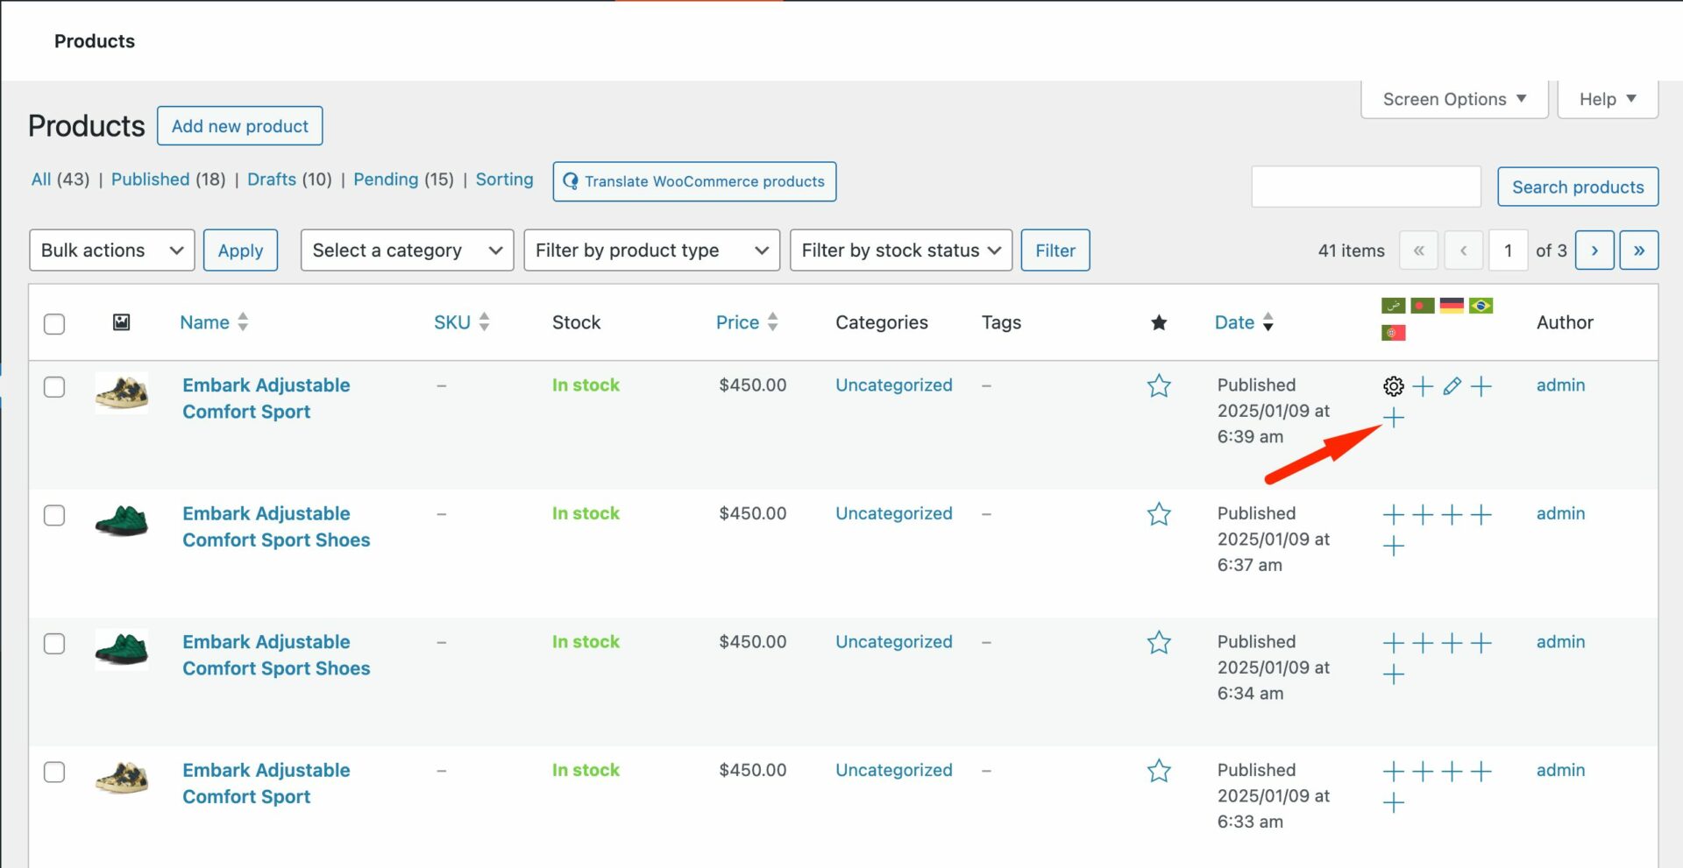1683x868 pixels.
Task: Go to the next page of products
Action: [x=1594, y=251]
